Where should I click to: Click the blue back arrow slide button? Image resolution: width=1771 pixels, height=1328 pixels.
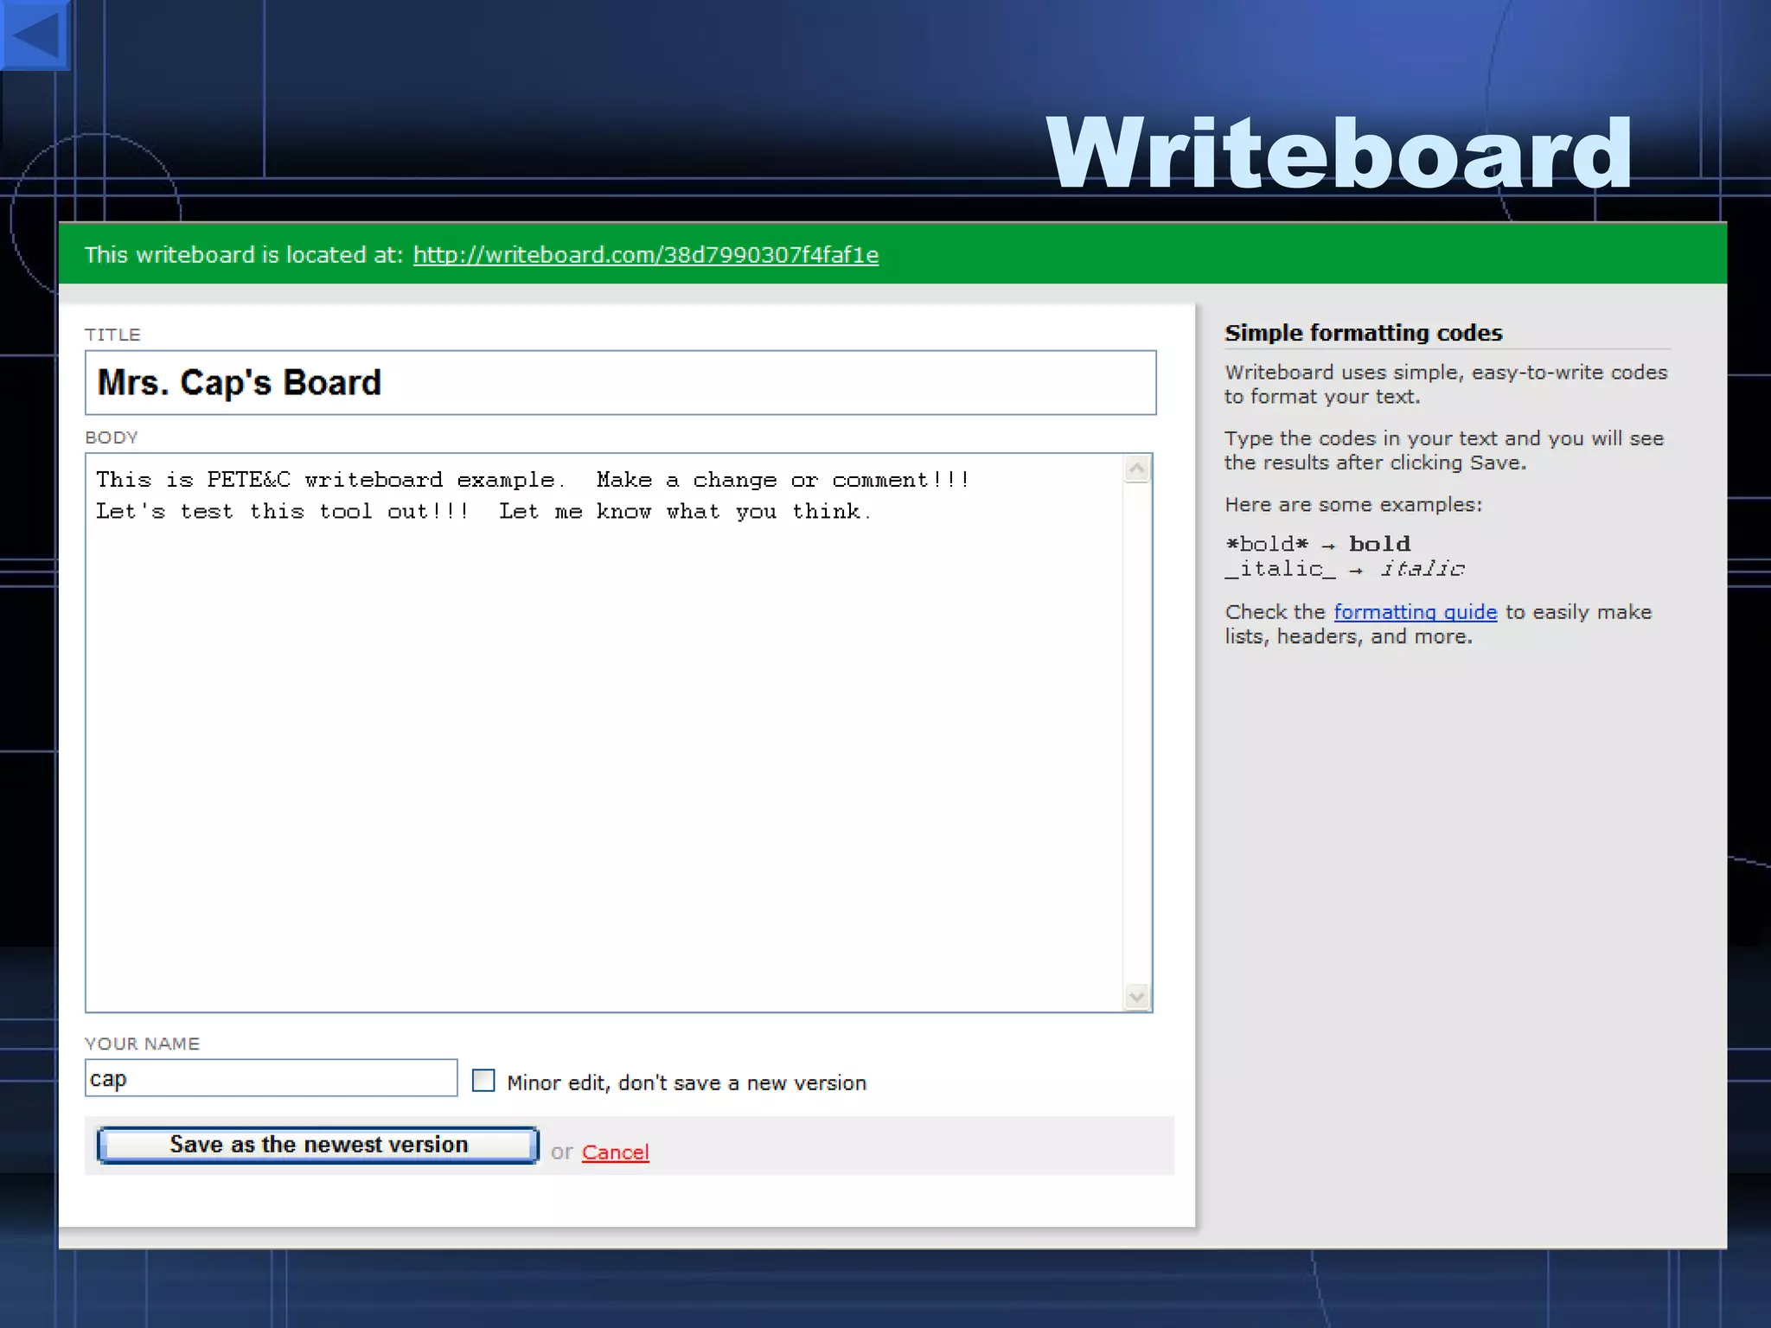click(x=35, y=35)
